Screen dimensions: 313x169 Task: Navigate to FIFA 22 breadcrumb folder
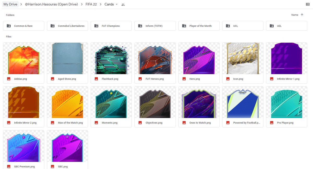(91, 4)
